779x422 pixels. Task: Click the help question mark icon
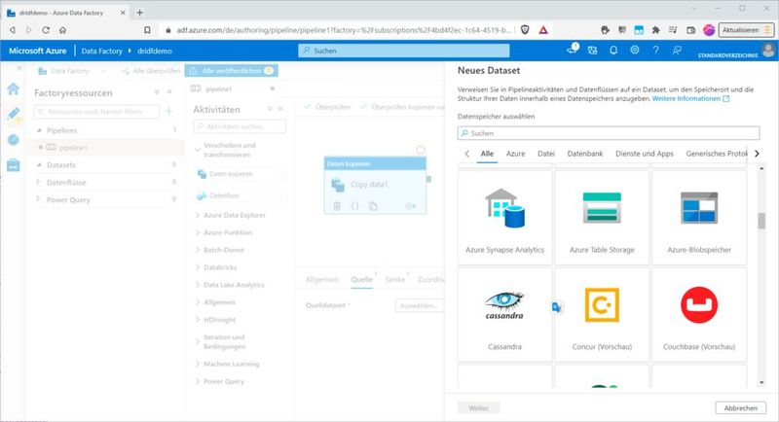tap(656, 50)
